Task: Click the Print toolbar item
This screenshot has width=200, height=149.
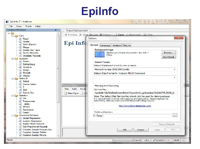Action: tap(148, 35)
